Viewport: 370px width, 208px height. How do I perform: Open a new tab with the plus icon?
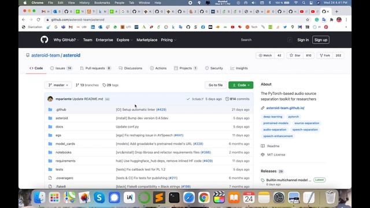[336, 12]
